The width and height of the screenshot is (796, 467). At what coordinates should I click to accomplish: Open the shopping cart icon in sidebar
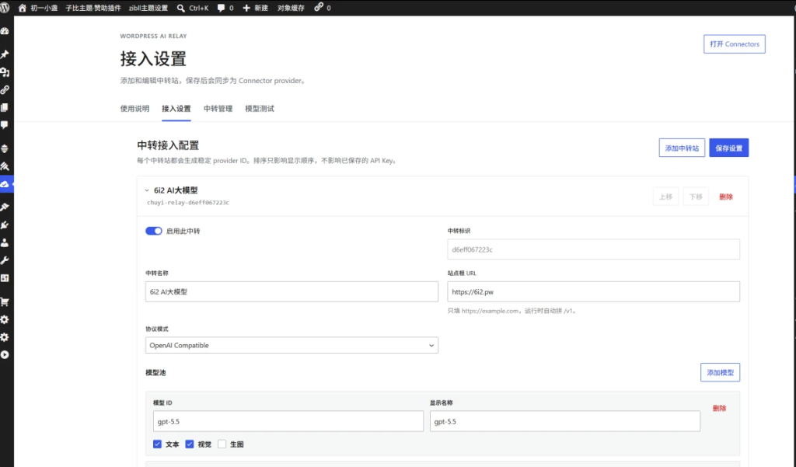(x=5, y=302)
